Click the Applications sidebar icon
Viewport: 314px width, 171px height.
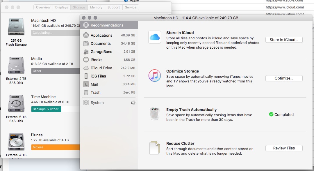click(x=86, y=35)
